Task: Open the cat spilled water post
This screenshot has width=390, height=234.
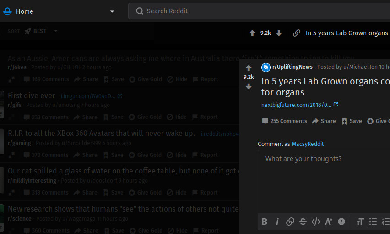Action: pyautogui.click(x=124, y=171)
